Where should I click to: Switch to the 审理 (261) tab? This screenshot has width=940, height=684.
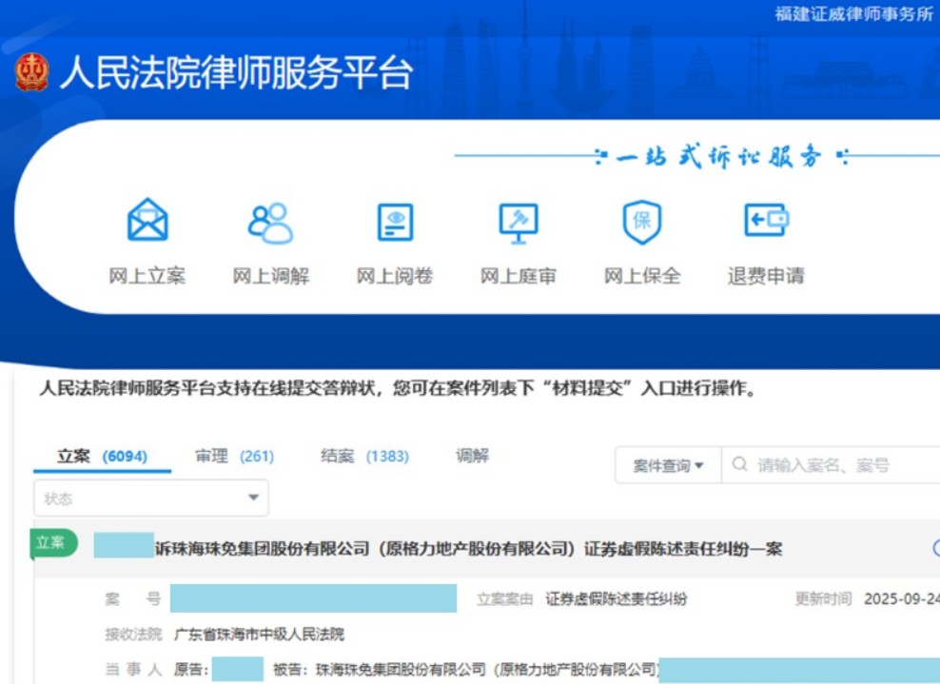[234, 457]
